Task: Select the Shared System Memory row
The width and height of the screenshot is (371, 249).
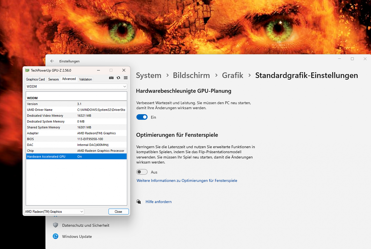Action: (77, 127)
